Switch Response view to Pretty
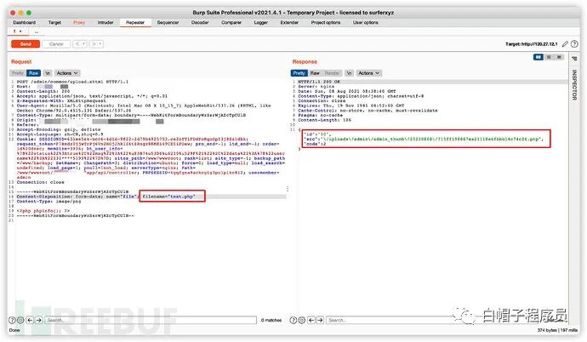 pos(299,73)
